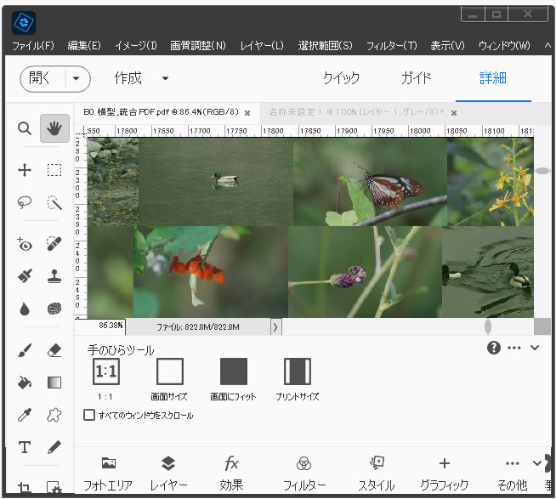This screenshot has height=499, width=556.
Task: Close the B0 横型 PDF document tab
Action: pyautogui.click(x=247, y=113)
